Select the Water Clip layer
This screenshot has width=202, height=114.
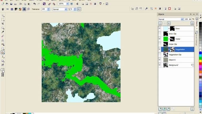pyautogui.click(x=176, y=44)
